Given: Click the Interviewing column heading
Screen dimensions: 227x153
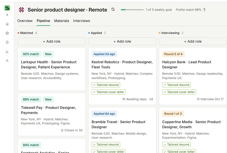Looking at the screenshot, I should [170, 33].
